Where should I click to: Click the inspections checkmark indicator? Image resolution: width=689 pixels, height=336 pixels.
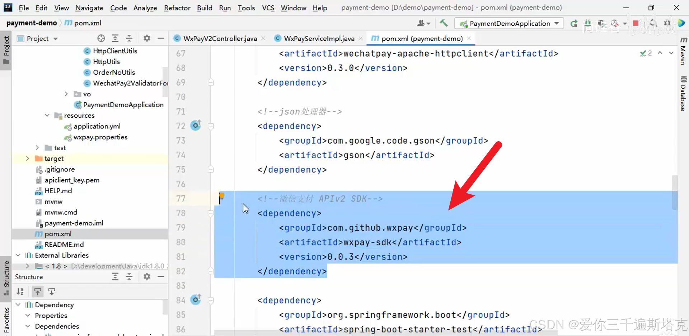pyautogui.click(x=646, y=53)
